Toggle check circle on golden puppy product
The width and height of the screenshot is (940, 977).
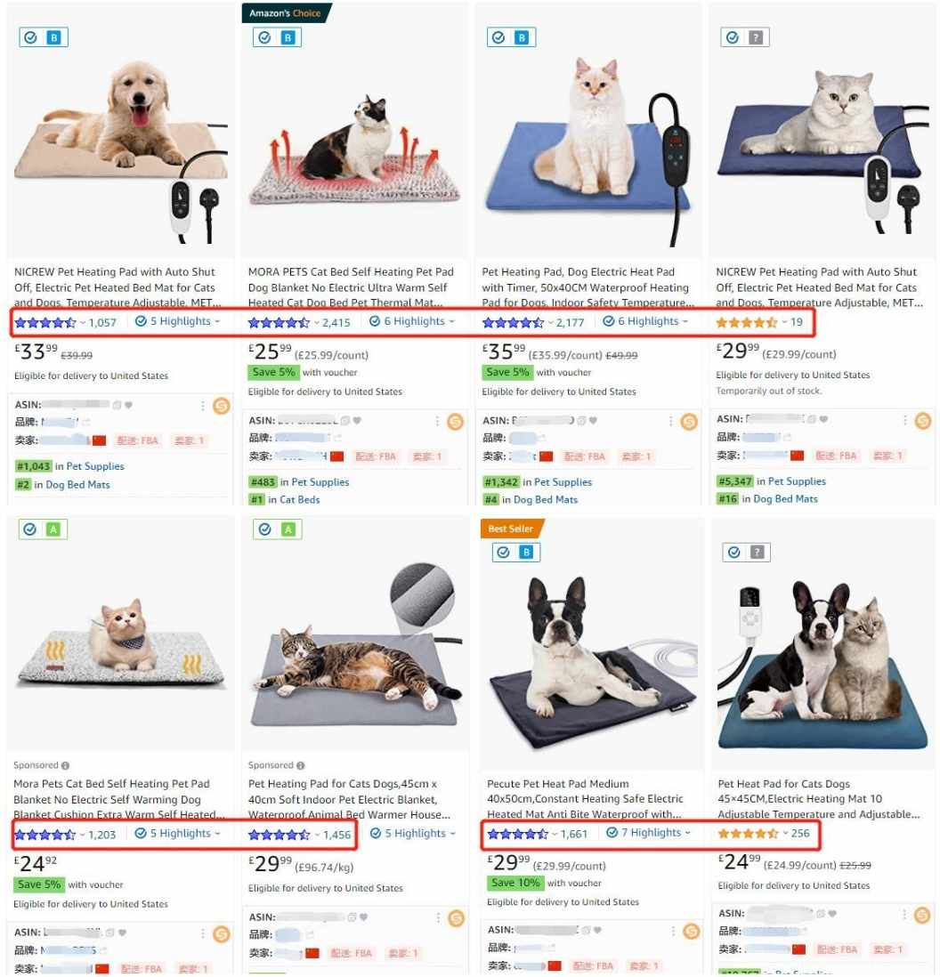coord(30,38)
